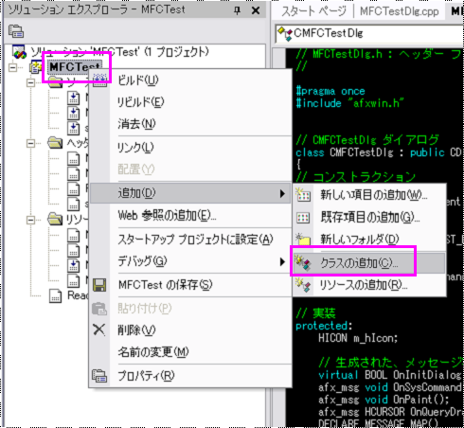Choose MFCTest の保存(S) menu item
Screen dimensions: 464x428
(x=190, y=285)
